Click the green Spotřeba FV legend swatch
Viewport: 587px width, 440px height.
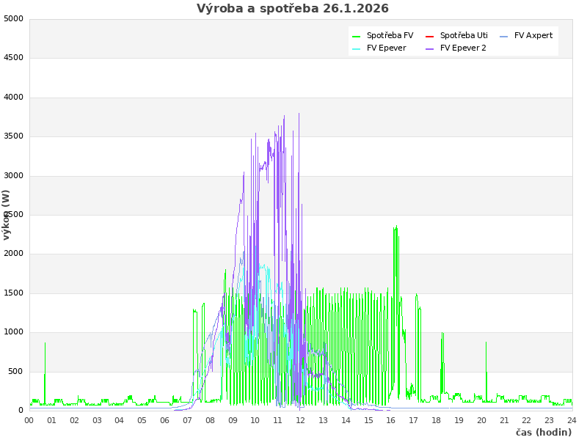(357, 36)
